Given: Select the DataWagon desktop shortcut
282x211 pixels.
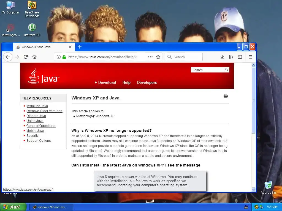Looking at the screenshot, I should [x=10, y=30].
